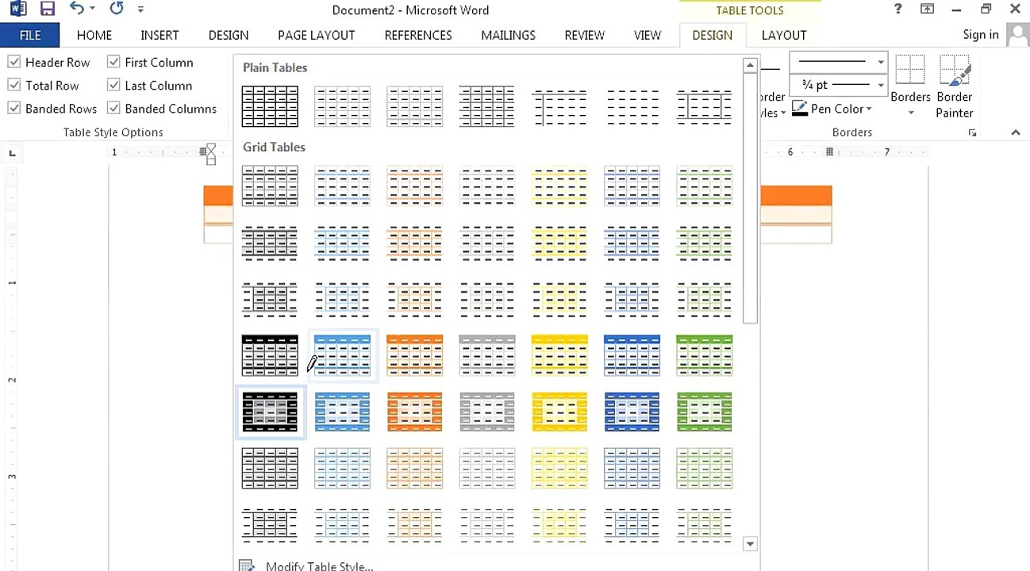
Task: Choose the solid black header grid table style
Action: tap(270, 354)
